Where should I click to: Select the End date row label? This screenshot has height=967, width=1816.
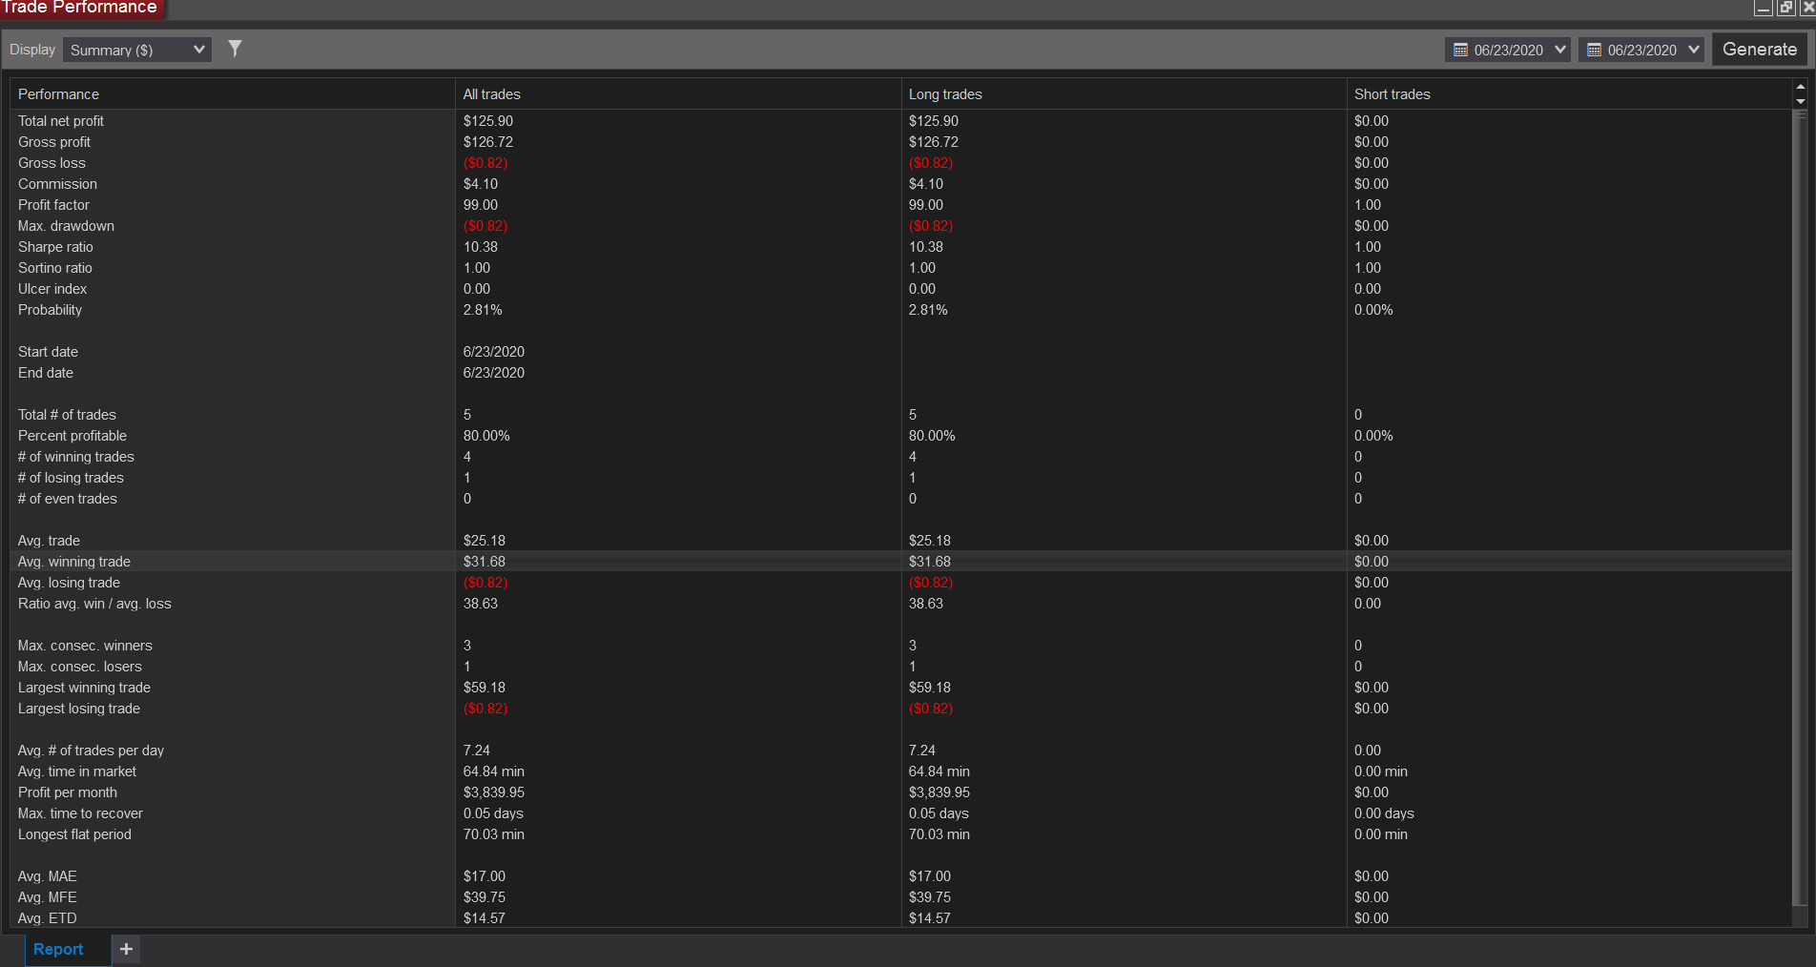(46, 373)
